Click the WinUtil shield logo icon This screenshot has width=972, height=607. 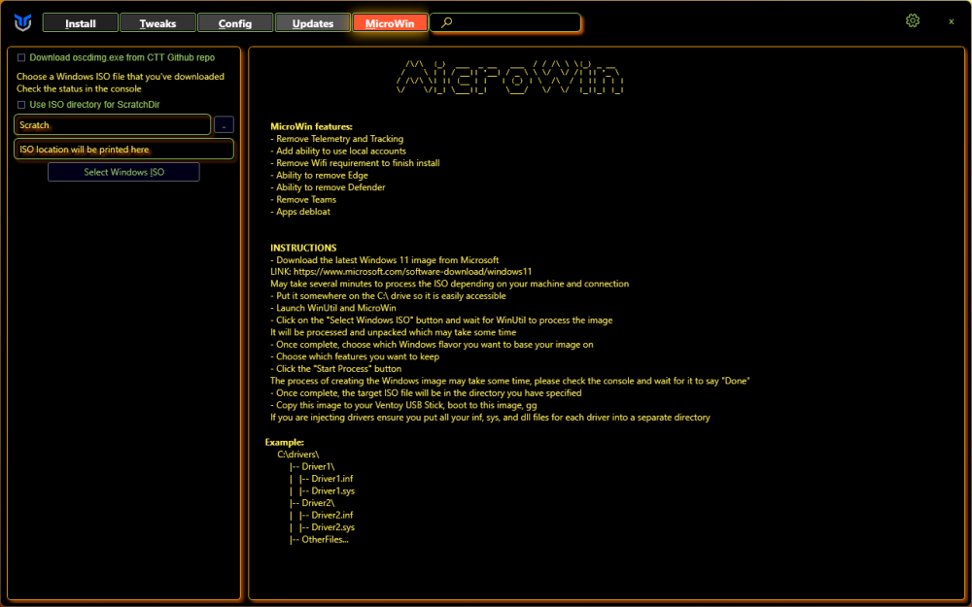click(x=23, y=23)
